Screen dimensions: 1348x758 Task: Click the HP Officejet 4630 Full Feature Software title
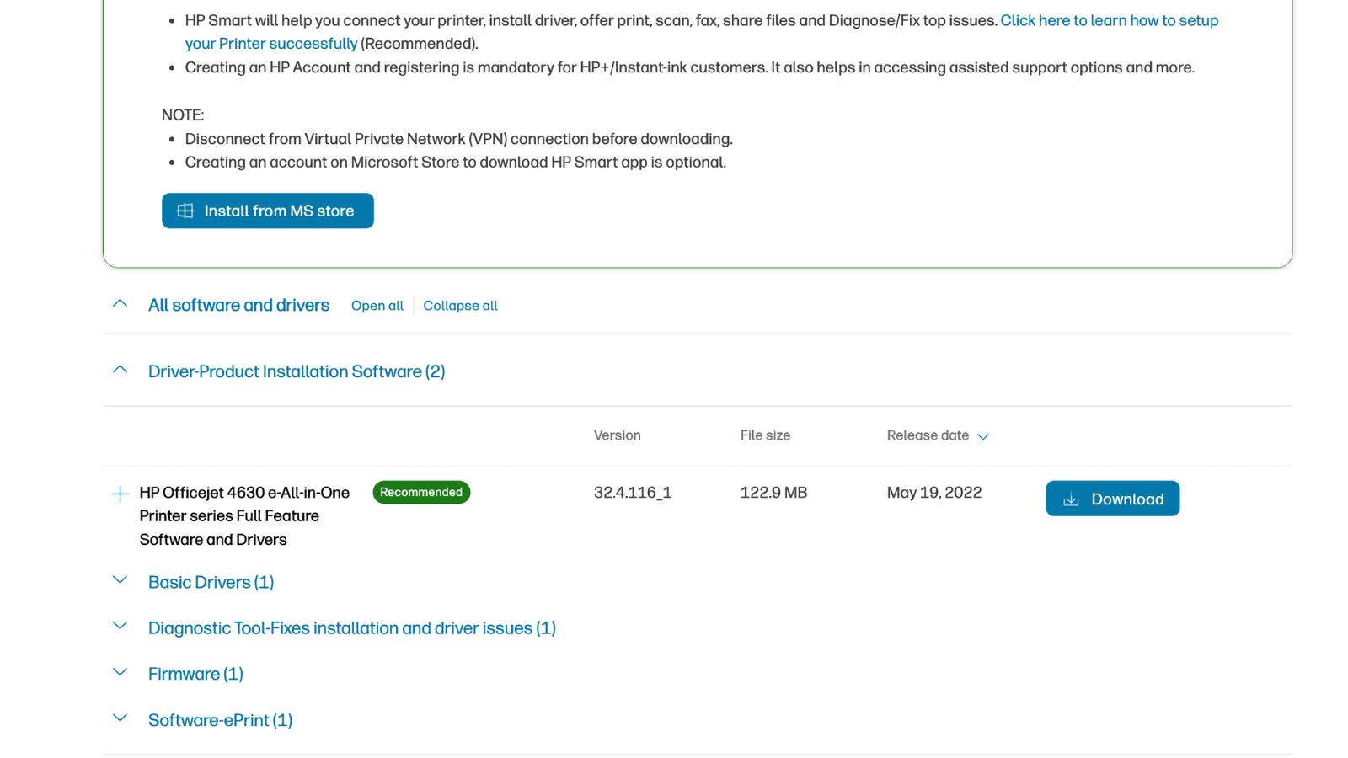point(244,515)
